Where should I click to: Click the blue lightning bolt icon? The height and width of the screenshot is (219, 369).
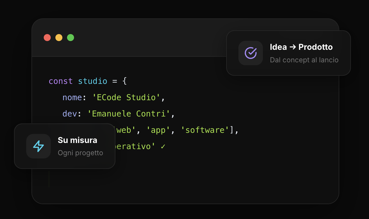click(x=38, y=146)
